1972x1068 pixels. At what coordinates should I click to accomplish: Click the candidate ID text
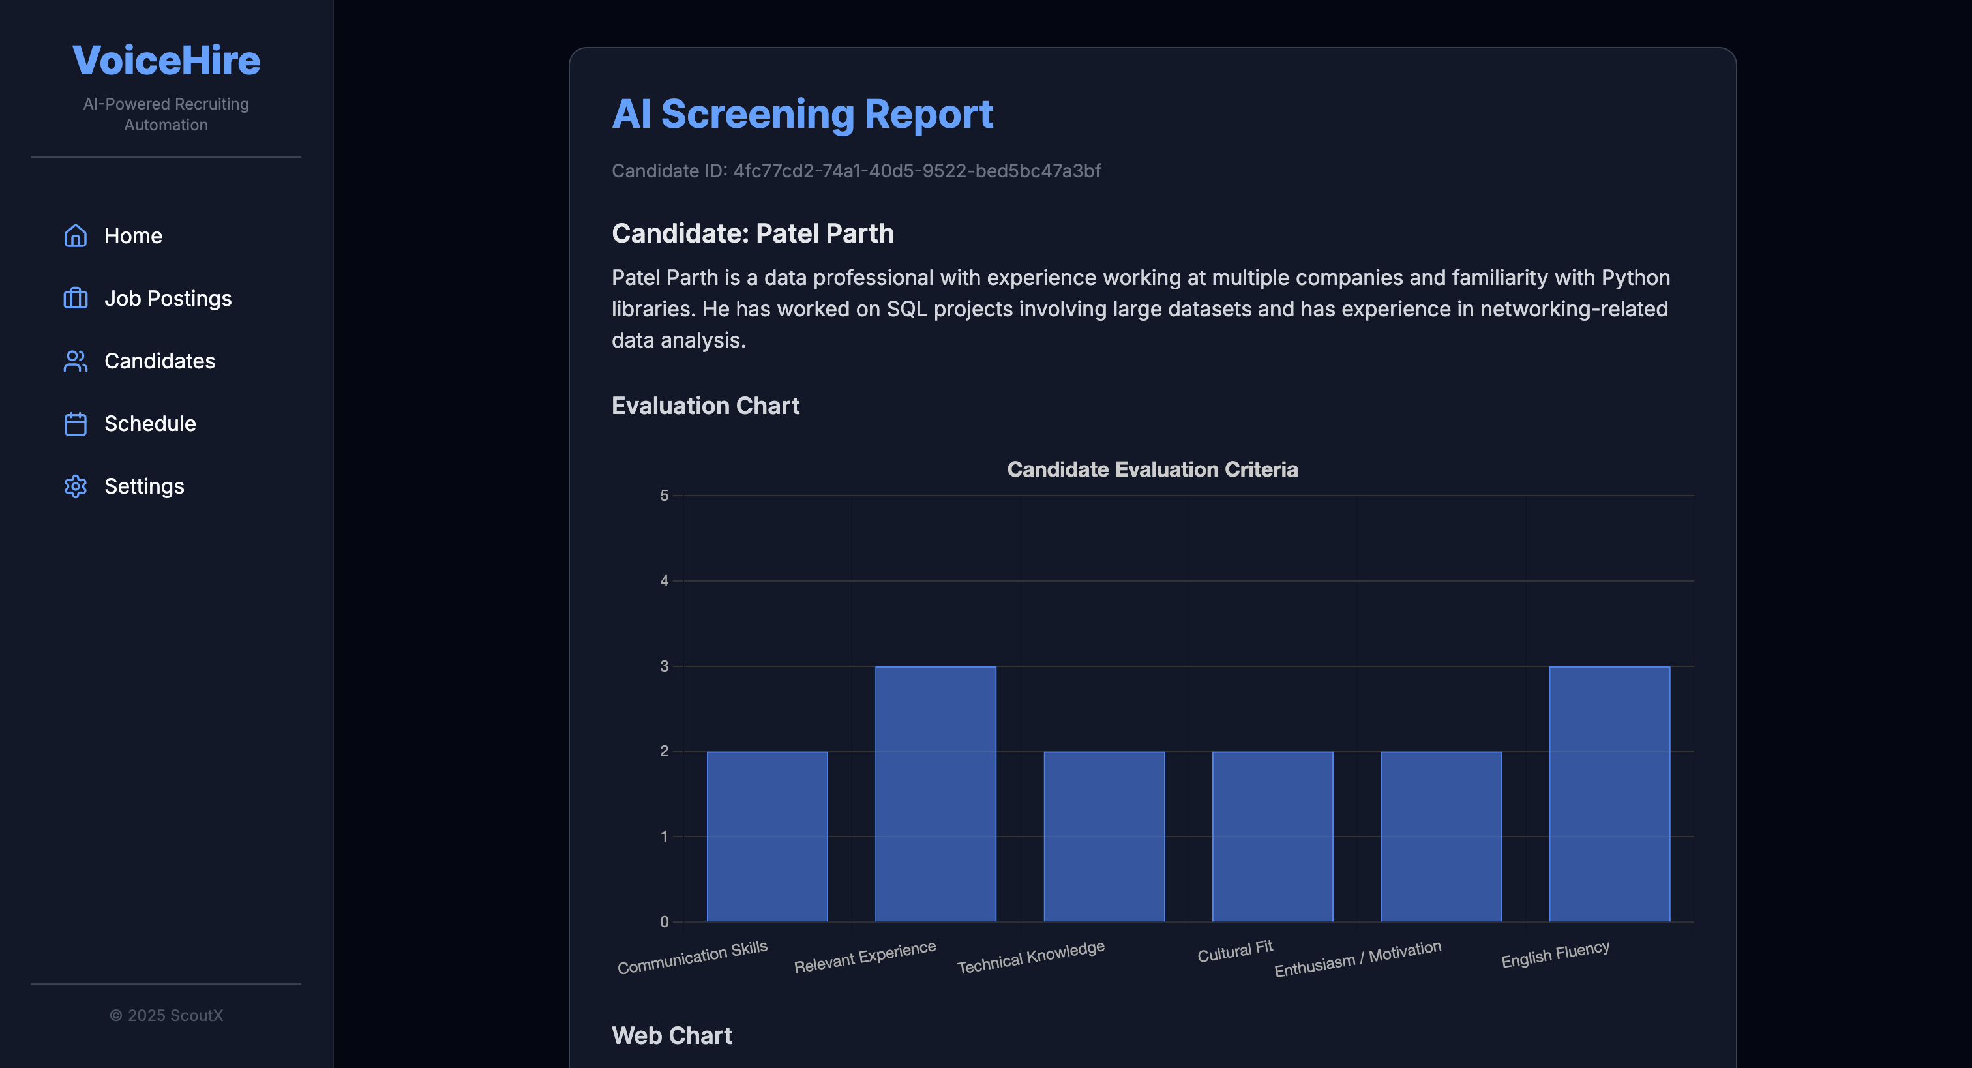(x=856, y=171)
